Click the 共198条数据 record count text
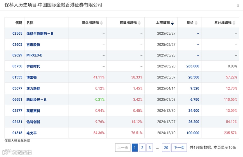The width and height of the screenshot is (243, 157). click(200, 147)
